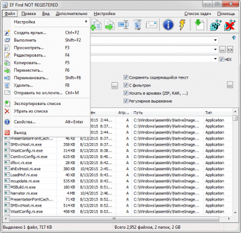241x233 pixels.
Task: Toggle Регулярное выражение checkbox
Action: coord(126,101)
